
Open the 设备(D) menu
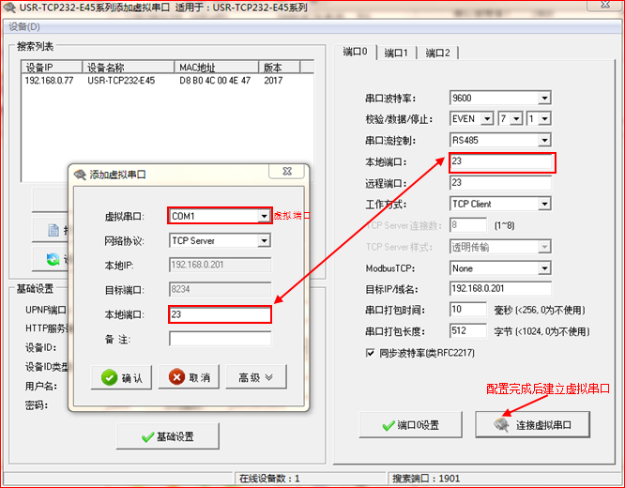(24, 27)
